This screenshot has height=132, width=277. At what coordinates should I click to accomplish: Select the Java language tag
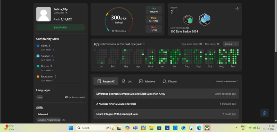40,97
